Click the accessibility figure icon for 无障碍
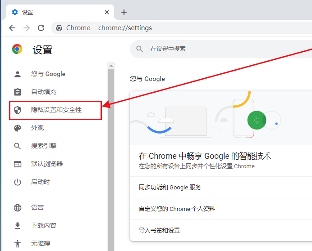Viewport: 312px width, 251px height. click(x=18, y=244)
